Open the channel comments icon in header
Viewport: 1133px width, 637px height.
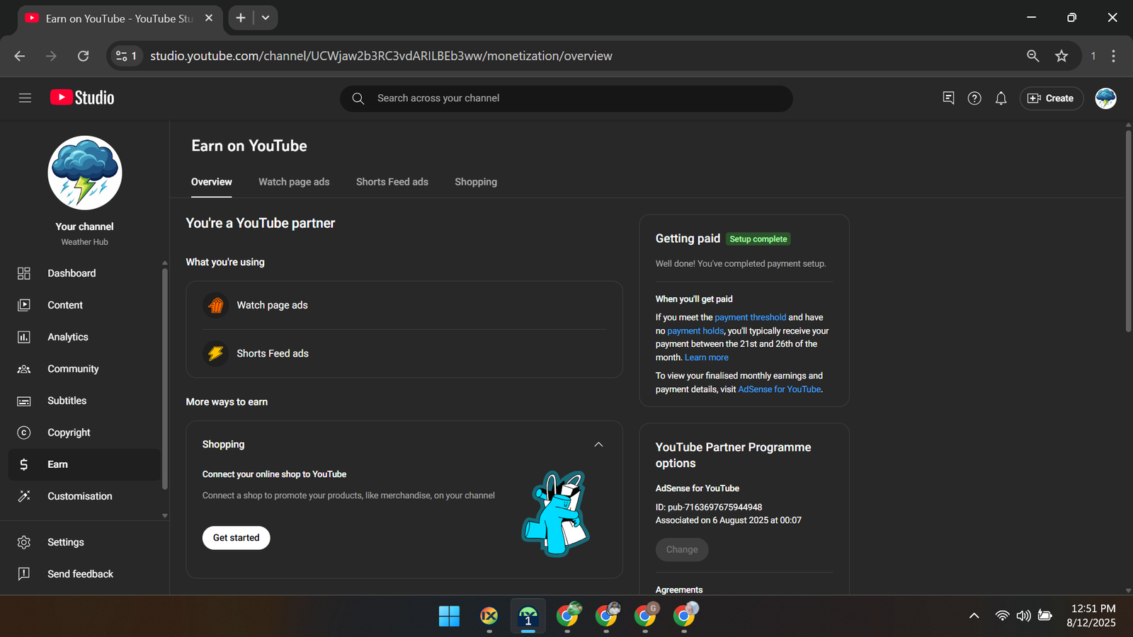[948, 98]
